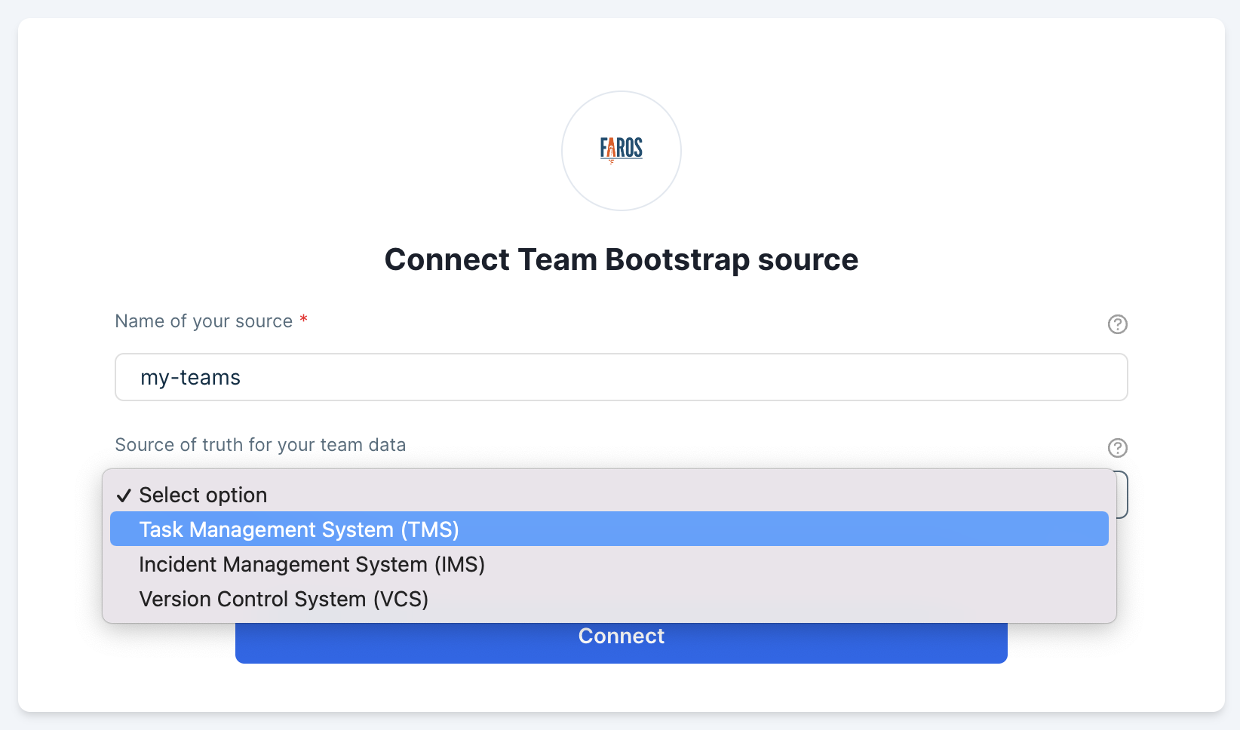Click the Faros logo
Image resolution: width=1240 pixels, height=730 pixels.
coord(622,151)
